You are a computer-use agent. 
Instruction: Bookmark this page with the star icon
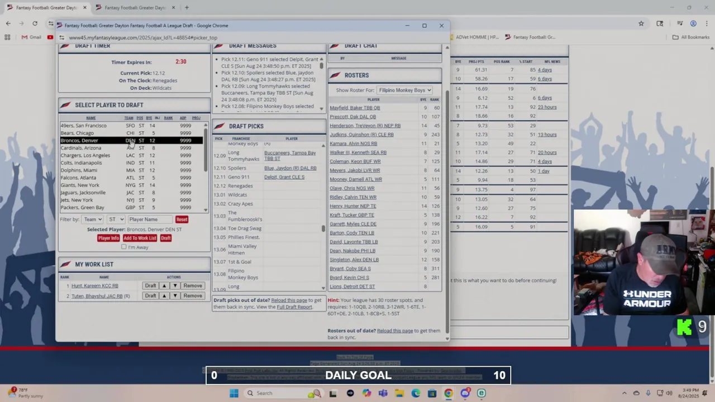(x=641, y=23)
